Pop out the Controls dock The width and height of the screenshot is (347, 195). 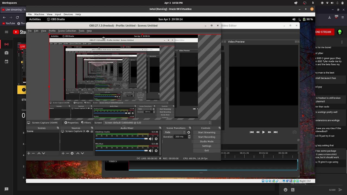click(219, 128)
